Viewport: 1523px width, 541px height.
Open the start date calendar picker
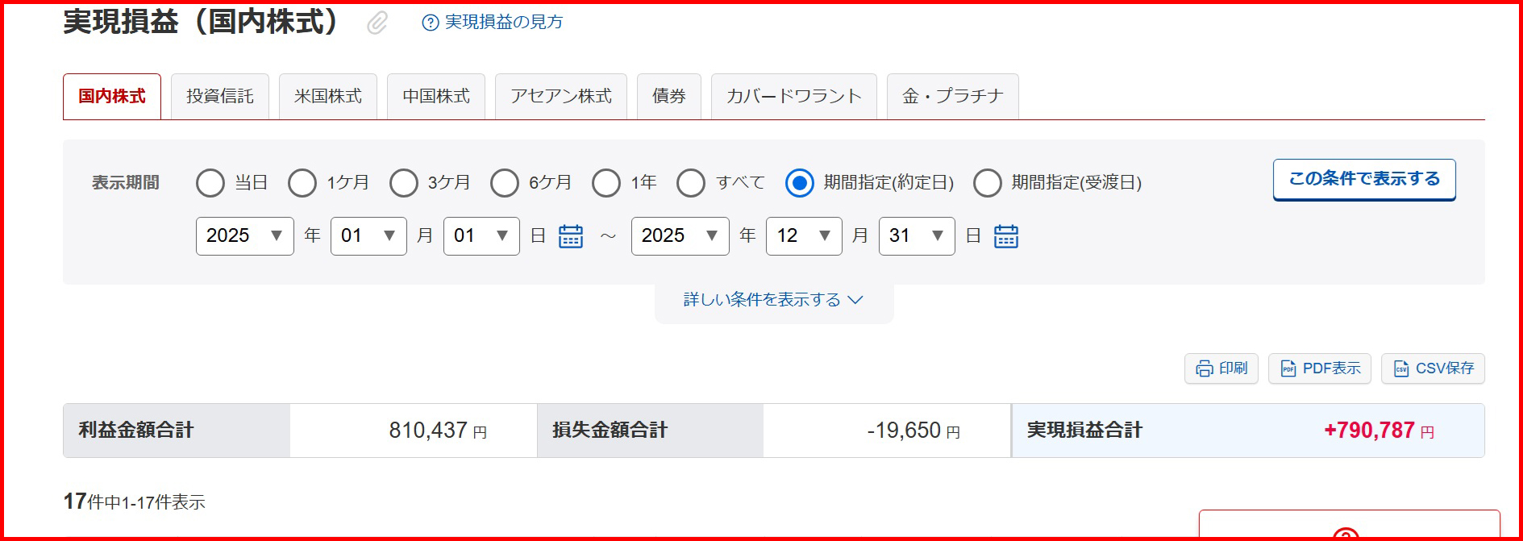pyautogui.click(x=571, y=236)
